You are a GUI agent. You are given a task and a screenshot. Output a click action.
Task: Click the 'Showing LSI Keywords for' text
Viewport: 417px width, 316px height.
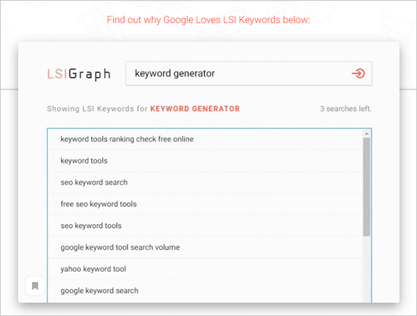point(97,108)
